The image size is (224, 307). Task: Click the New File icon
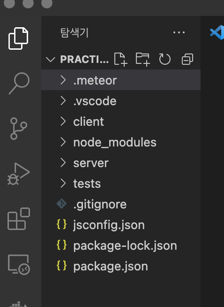click(120, 59)
